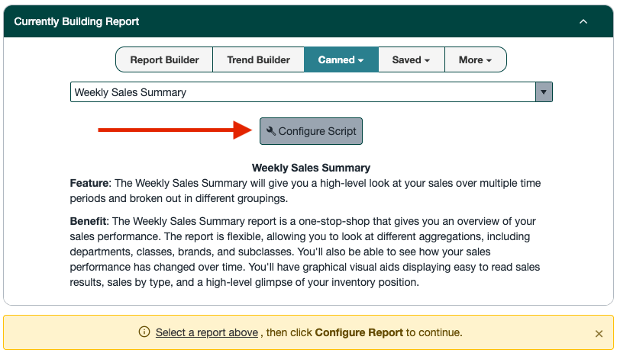Click the bold 'Benefit' label
Screen dimensions: 617x356
click(x=88, y=221)
